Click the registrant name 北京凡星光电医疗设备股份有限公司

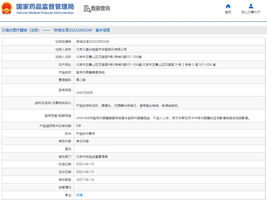101,49
